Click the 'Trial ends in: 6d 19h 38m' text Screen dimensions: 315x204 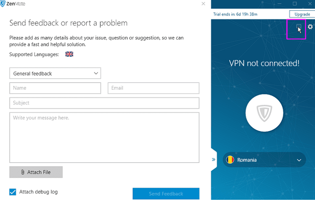(235, 14)
